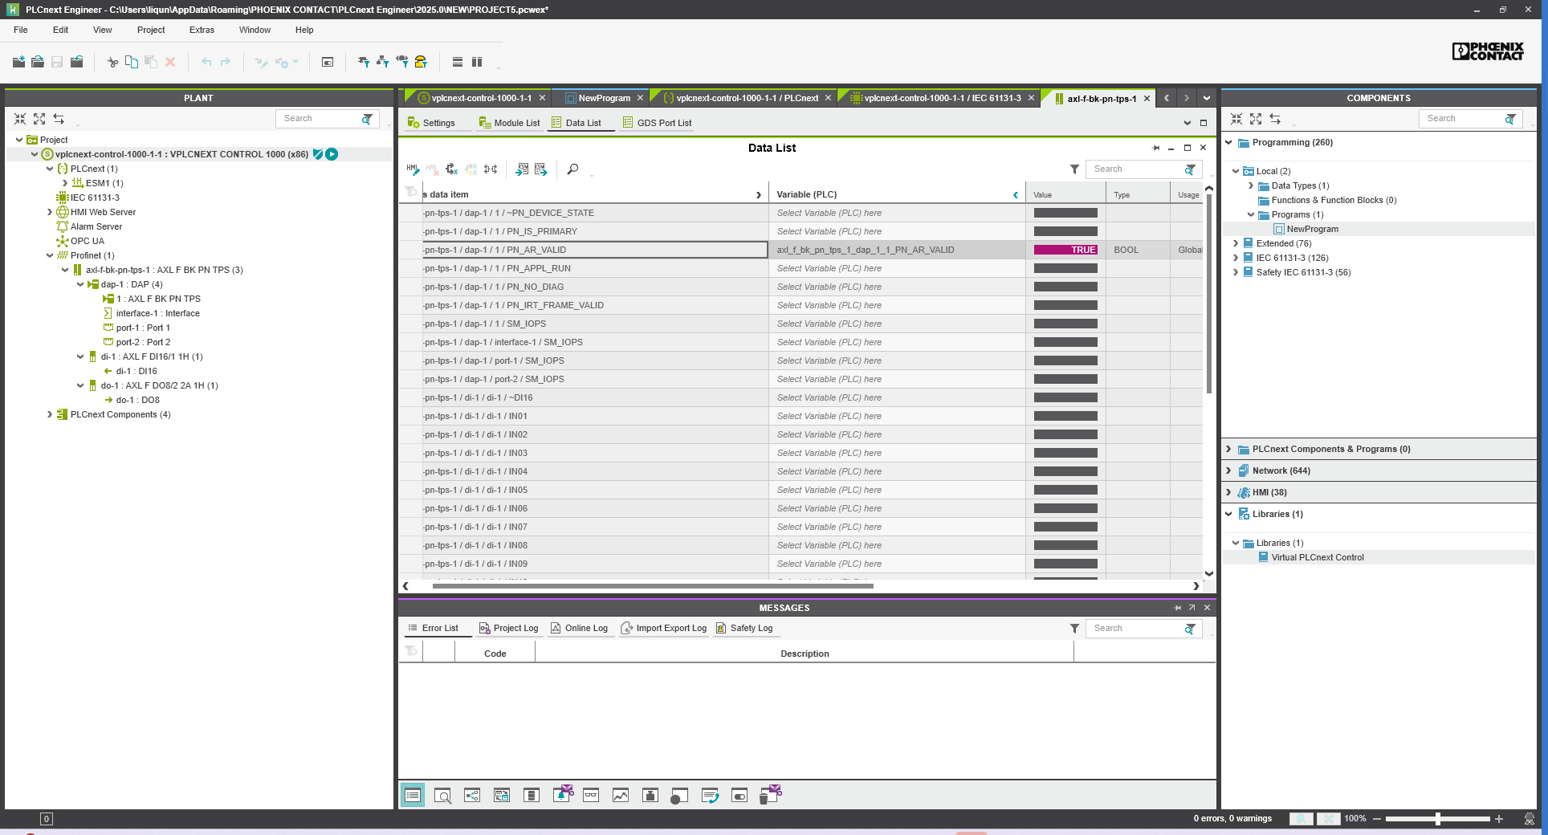
Task: Switch to the Module List tab
Action: pos(509,123)
